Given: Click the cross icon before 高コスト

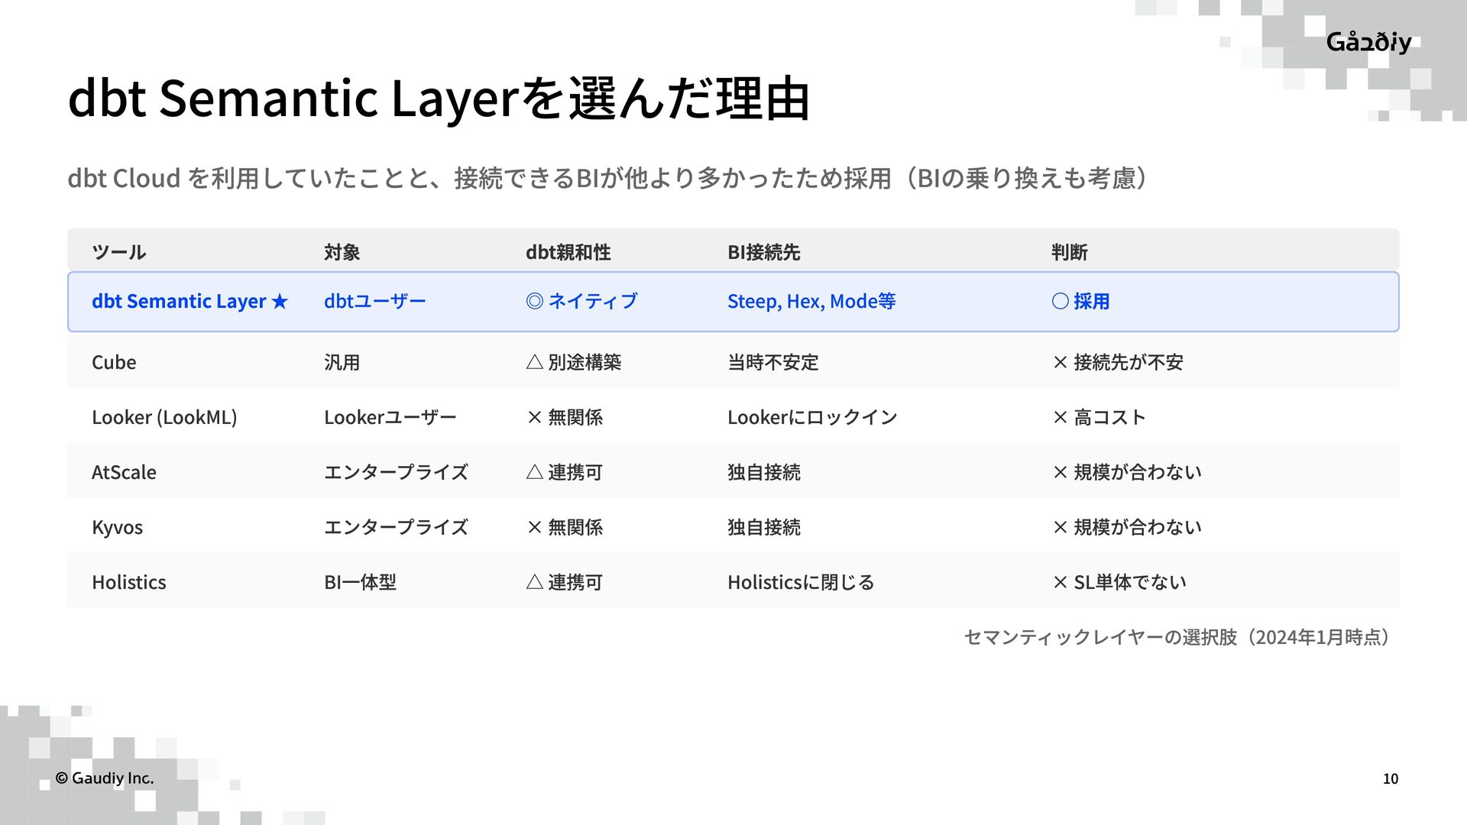Looking at the screenshot, I should pos(1060,418).
